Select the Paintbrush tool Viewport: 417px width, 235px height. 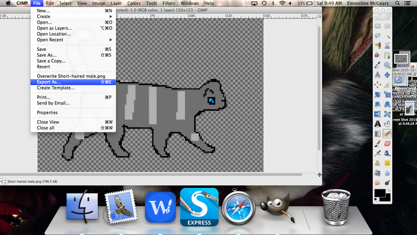378,144
